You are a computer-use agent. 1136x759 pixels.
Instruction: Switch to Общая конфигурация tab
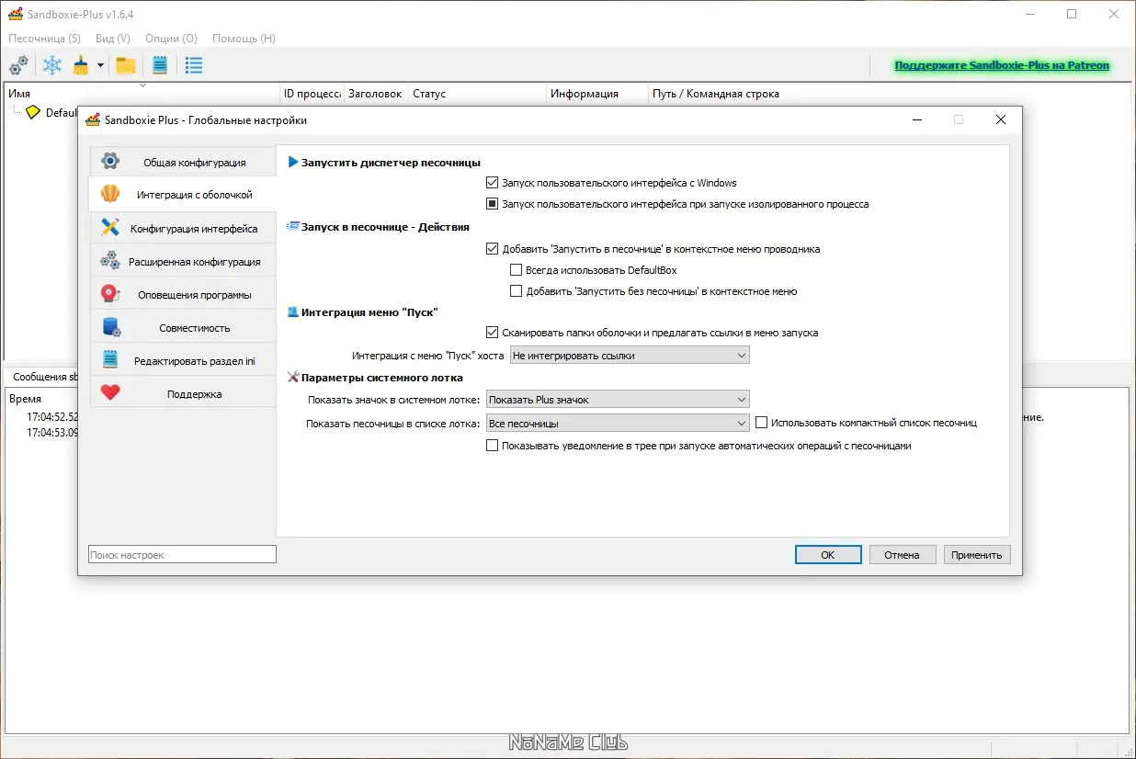click(183, 162)
